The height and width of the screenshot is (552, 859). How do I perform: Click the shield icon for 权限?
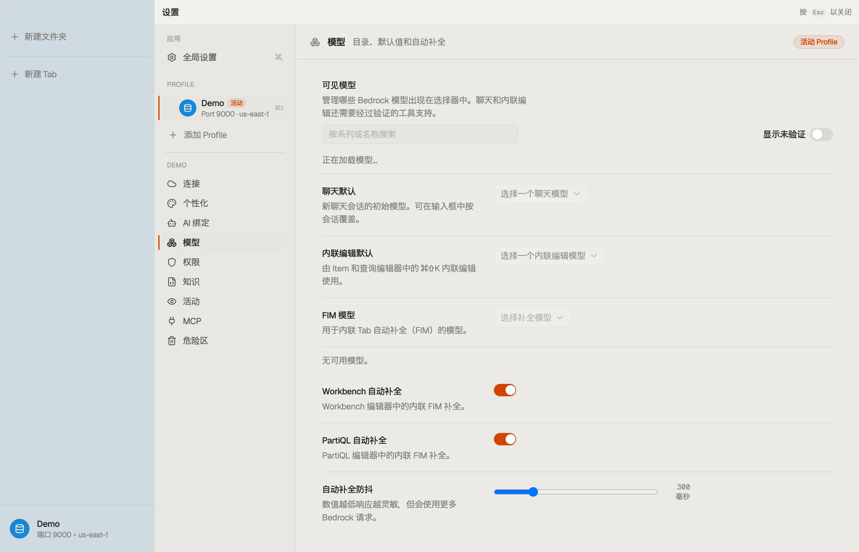click(172, 263)
